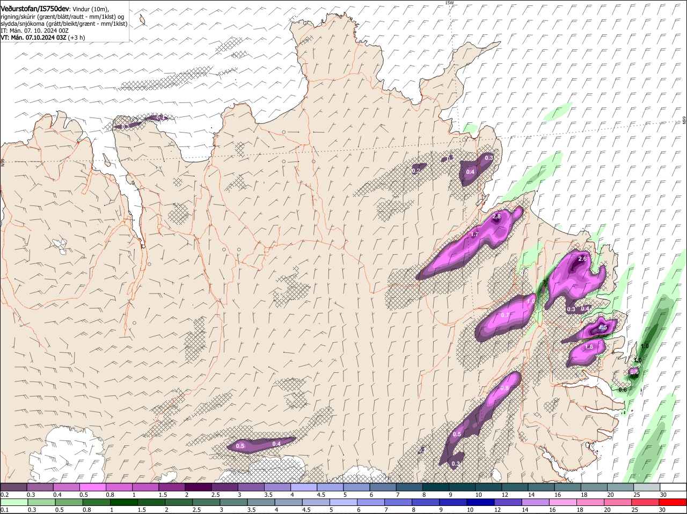This screenshot has height=514, width=687.
Task: Select the '0.2' value on the map
Action: pyautogui.click(x=416, y=171)
